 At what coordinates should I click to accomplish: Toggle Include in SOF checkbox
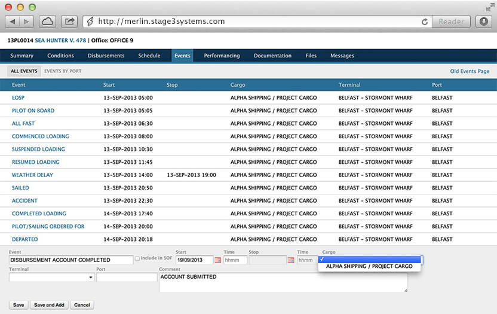pyautogui.click(x=137, y=258)
